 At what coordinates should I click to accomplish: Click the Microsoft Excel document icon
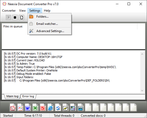tap(35, 107)
